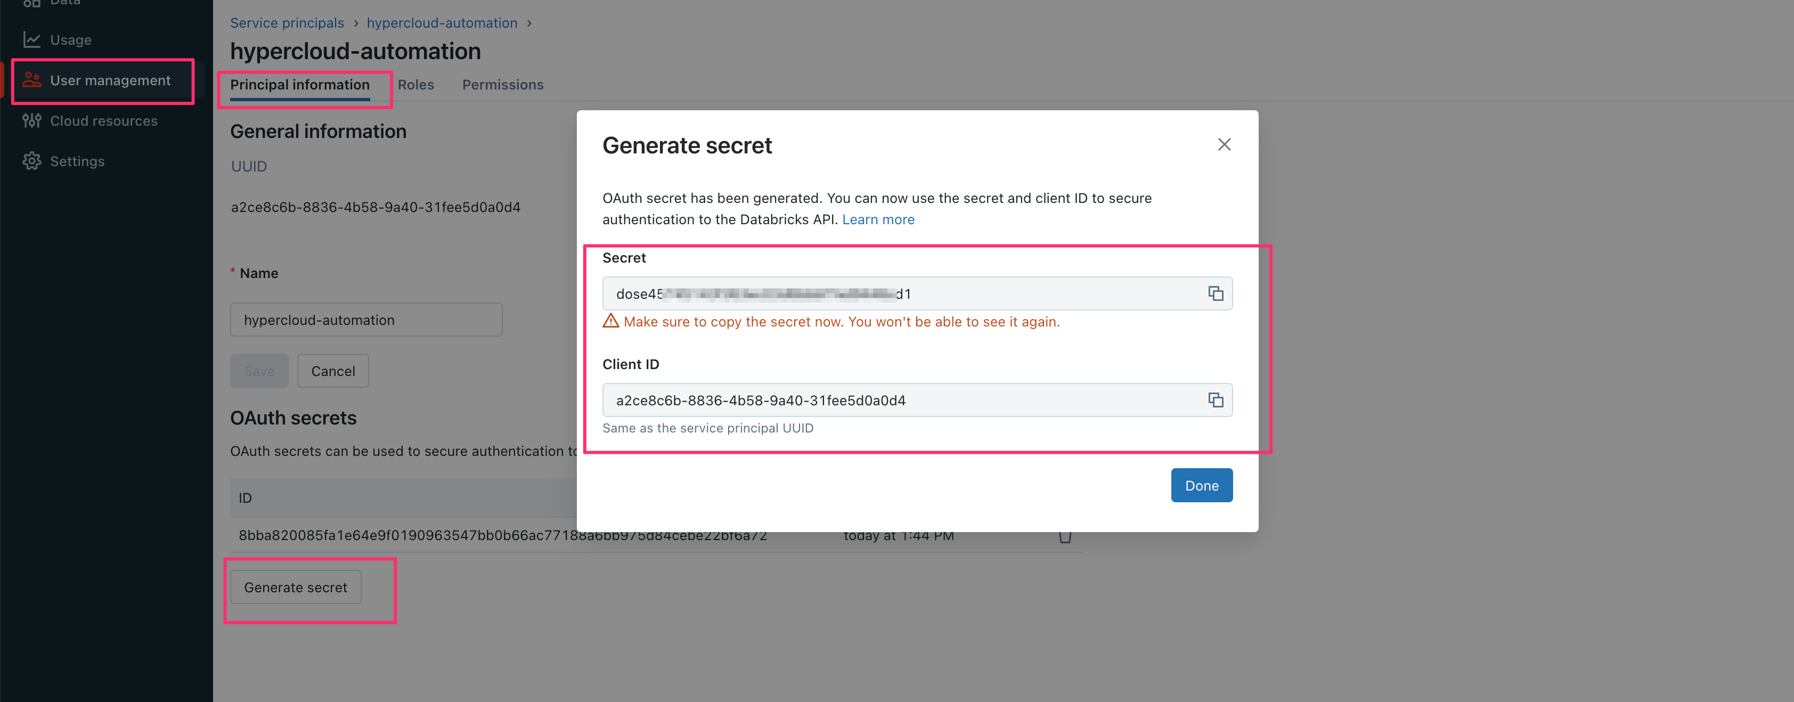The image size is (1794, 702).
Task: Switch to the Roles tab
Action: (416, 84)
